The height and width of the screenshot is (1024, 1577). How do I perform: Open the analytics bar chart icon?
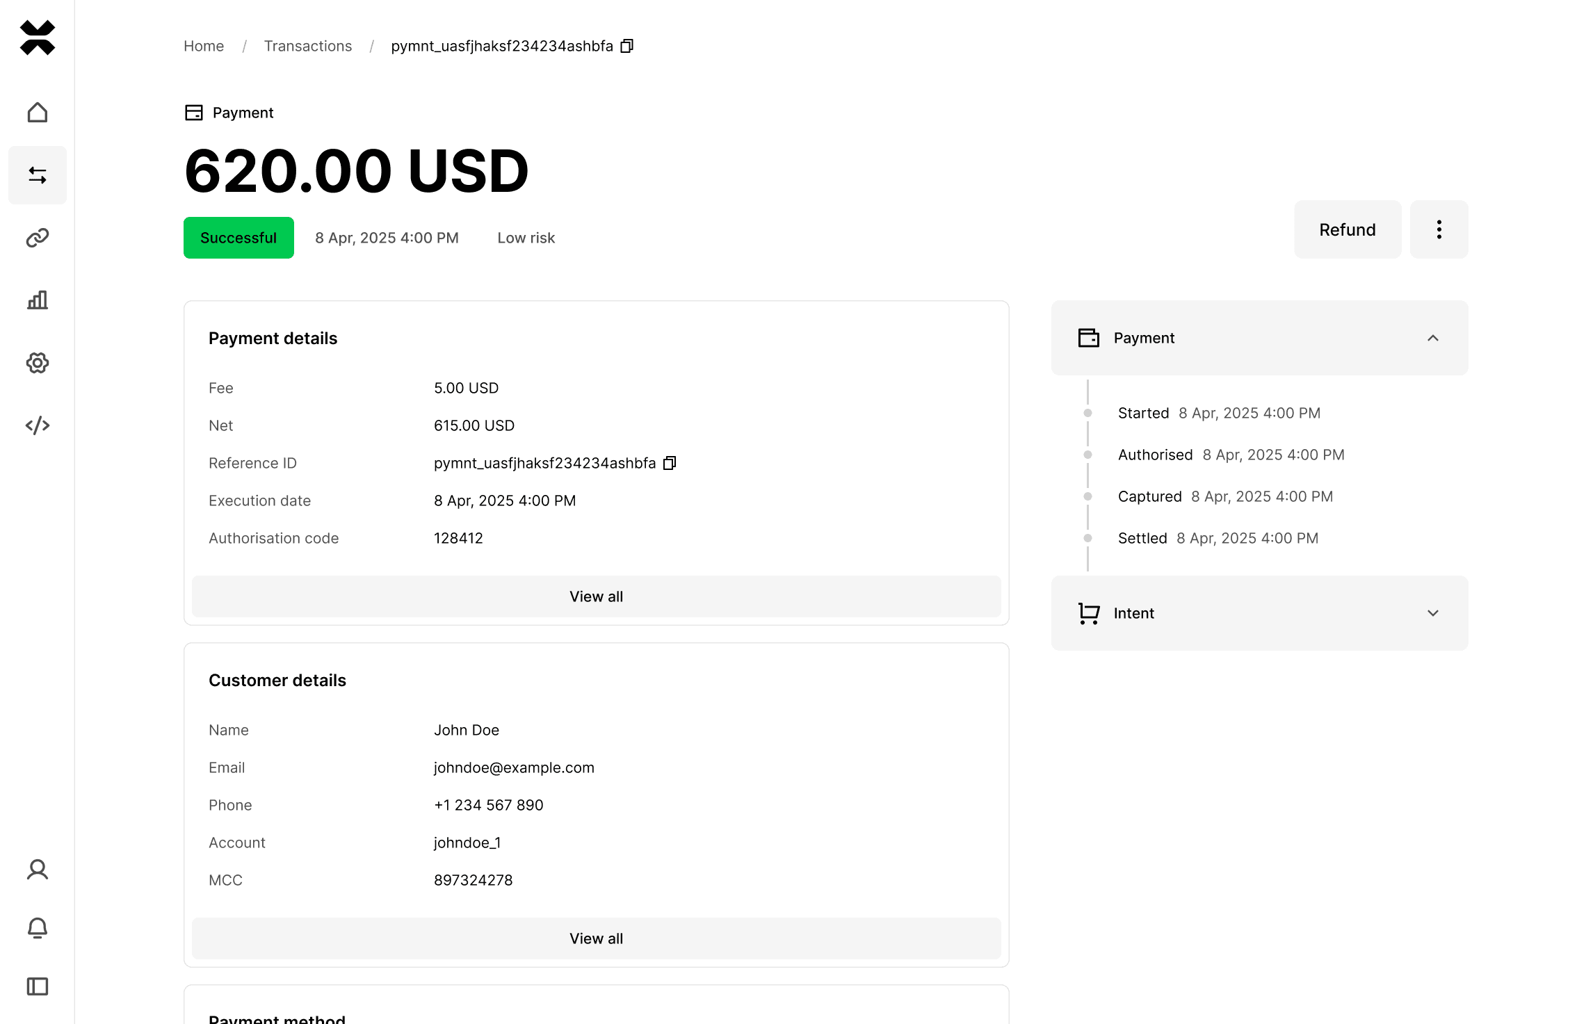pyautogui.click(x=38, y=300)
